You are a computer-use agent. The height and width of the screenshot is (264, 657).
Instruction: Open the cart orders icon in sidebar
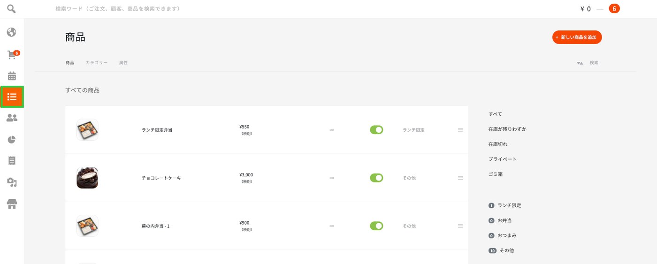click(x=12, y=55)
